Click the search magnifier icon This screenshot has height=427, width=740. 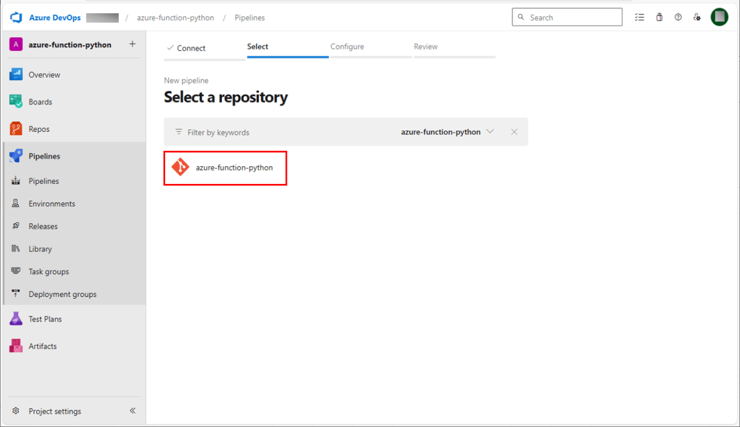[521, 17]
